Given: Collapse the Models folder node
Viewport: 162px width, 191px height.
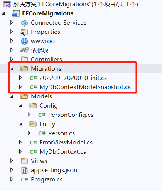Looking at the screenshot, I should point(12,96).
